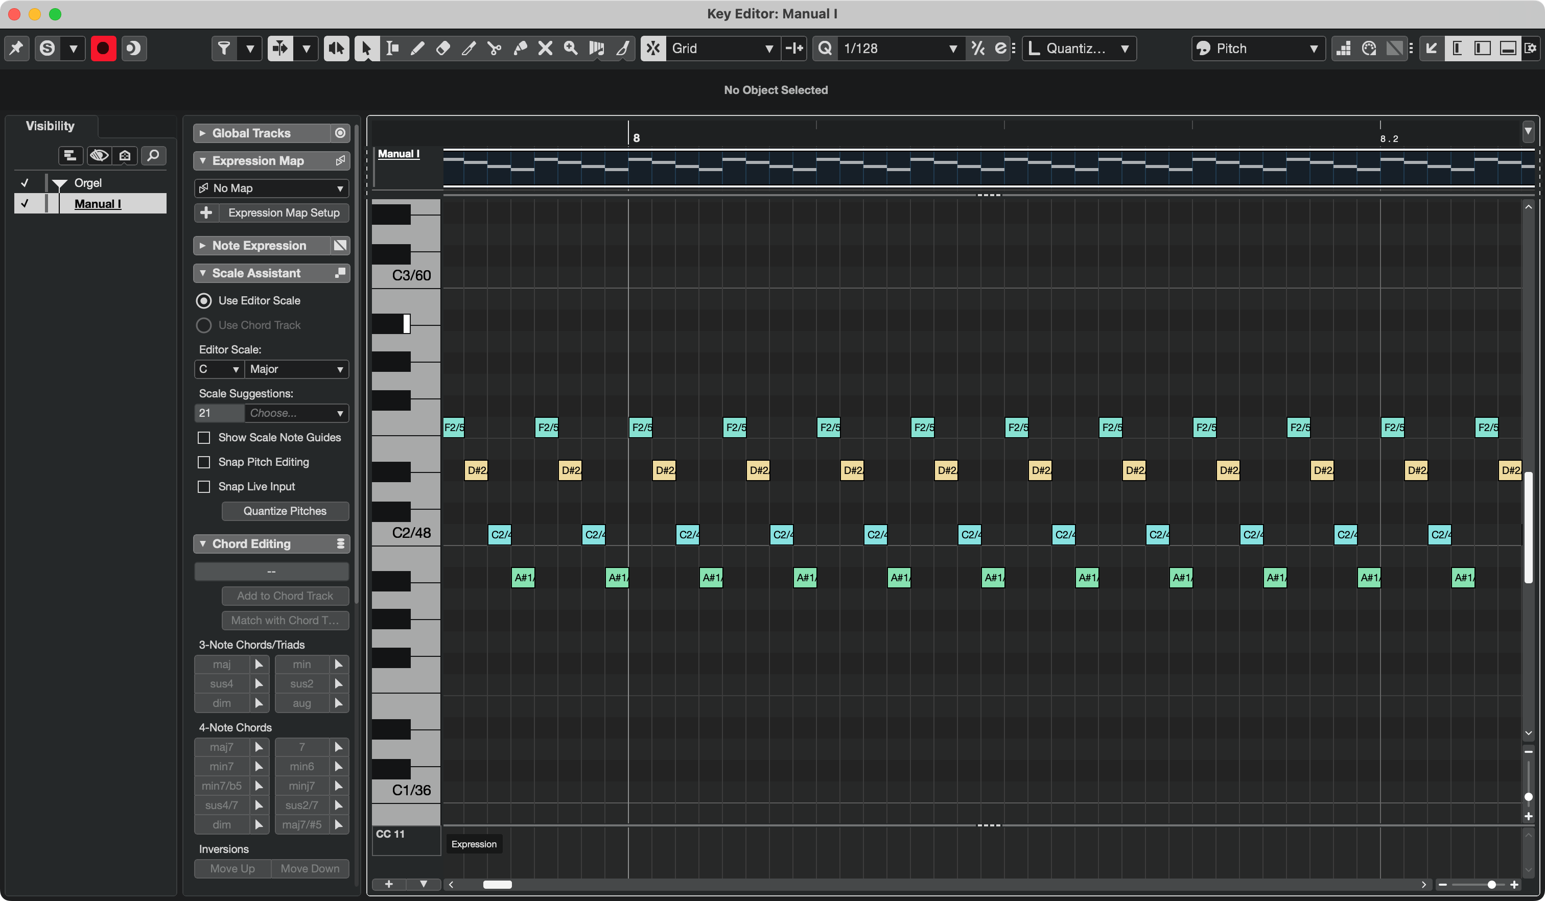Select the Manual I track entry
This screenshot has width=1545, height=901.
(x=98, y=203)
